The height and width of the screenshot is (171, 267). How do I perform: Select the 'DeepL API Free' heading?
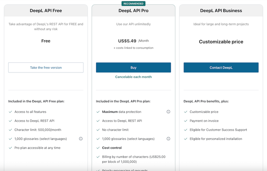coord(46,11)
